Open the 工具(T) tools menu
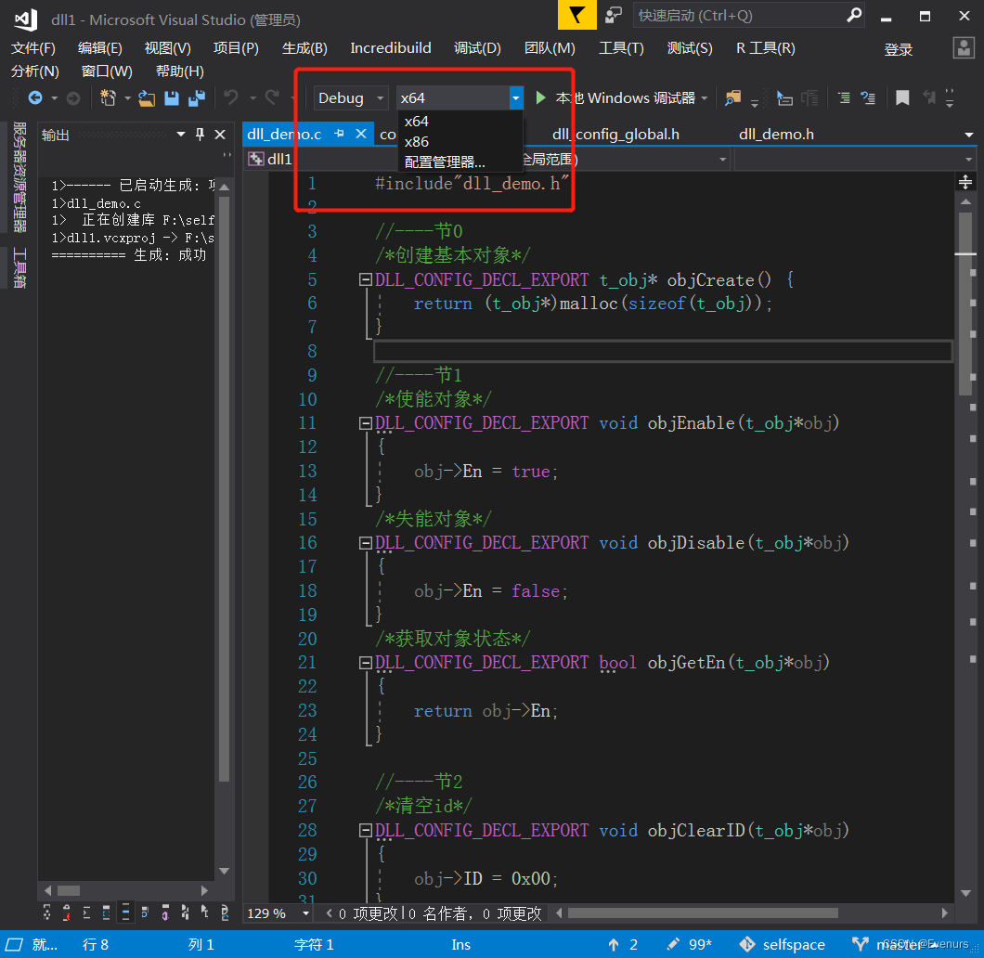Screen dimensions: 984x958 (621, 47)
